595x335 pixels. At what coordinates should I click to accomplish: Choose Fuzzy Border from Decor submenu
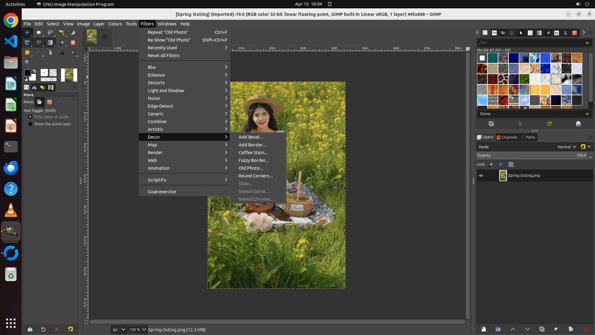coord(253,160)
